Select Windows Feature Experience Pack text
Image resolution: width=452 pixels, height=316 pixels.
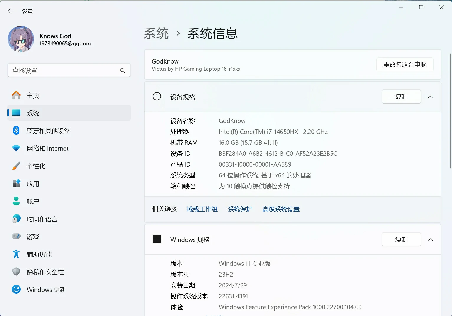coord(290,307)
